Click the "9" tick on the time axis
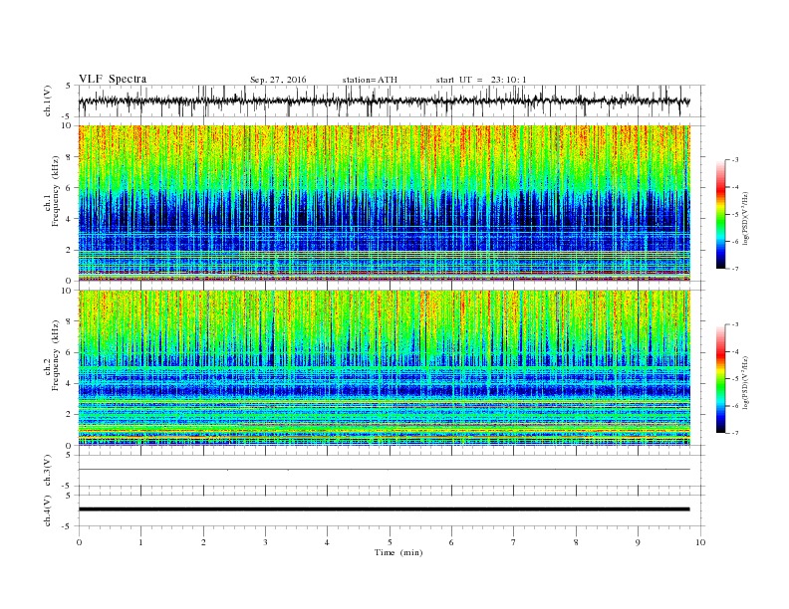The height and width of the screenshot is (609, 789). 638,542
